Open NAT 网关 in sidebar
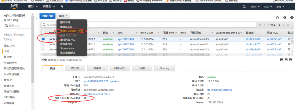 click(x=9, y=97)
